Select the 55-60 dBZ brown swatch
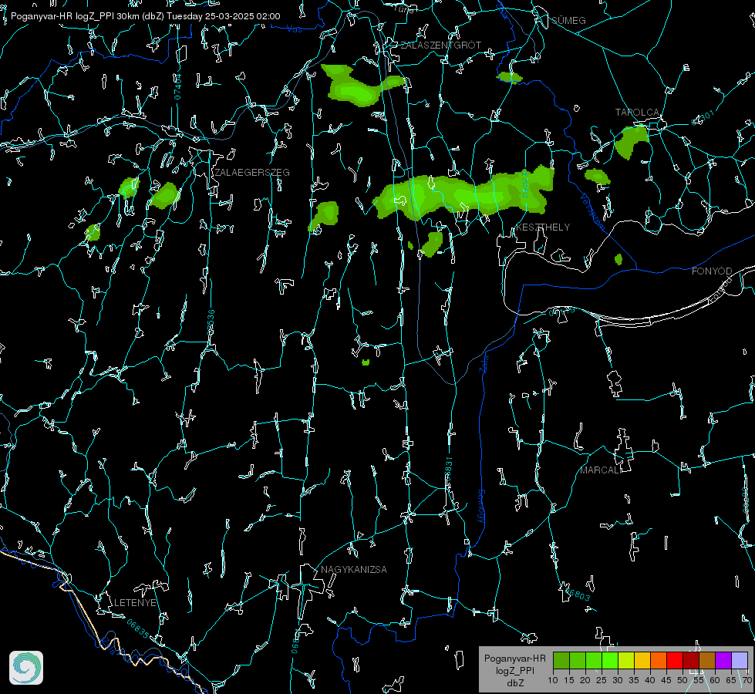This screenshot has width=755, height=694. tap(707, 660)
